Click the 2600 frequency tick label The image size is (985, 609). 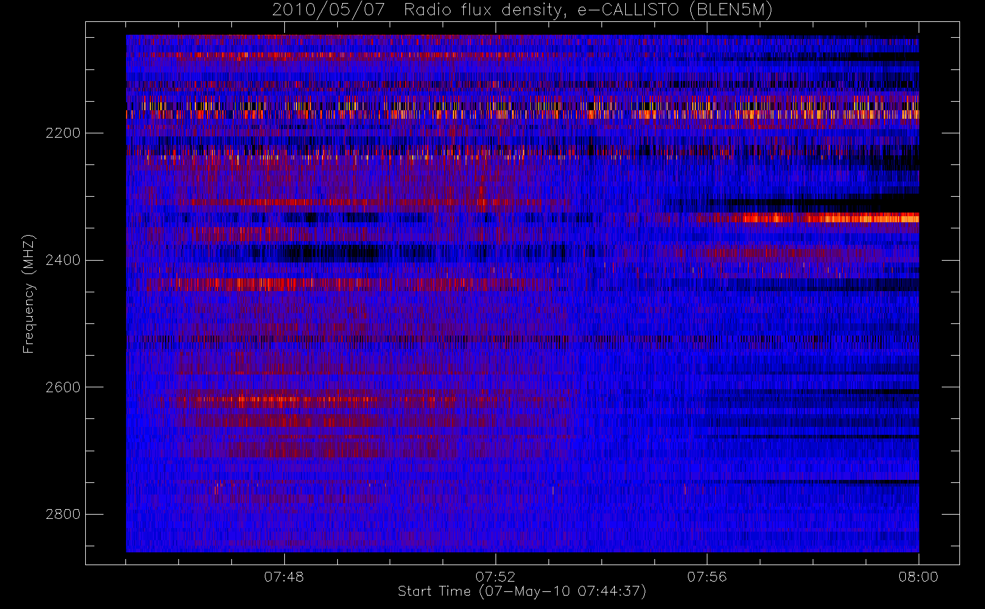63,387
